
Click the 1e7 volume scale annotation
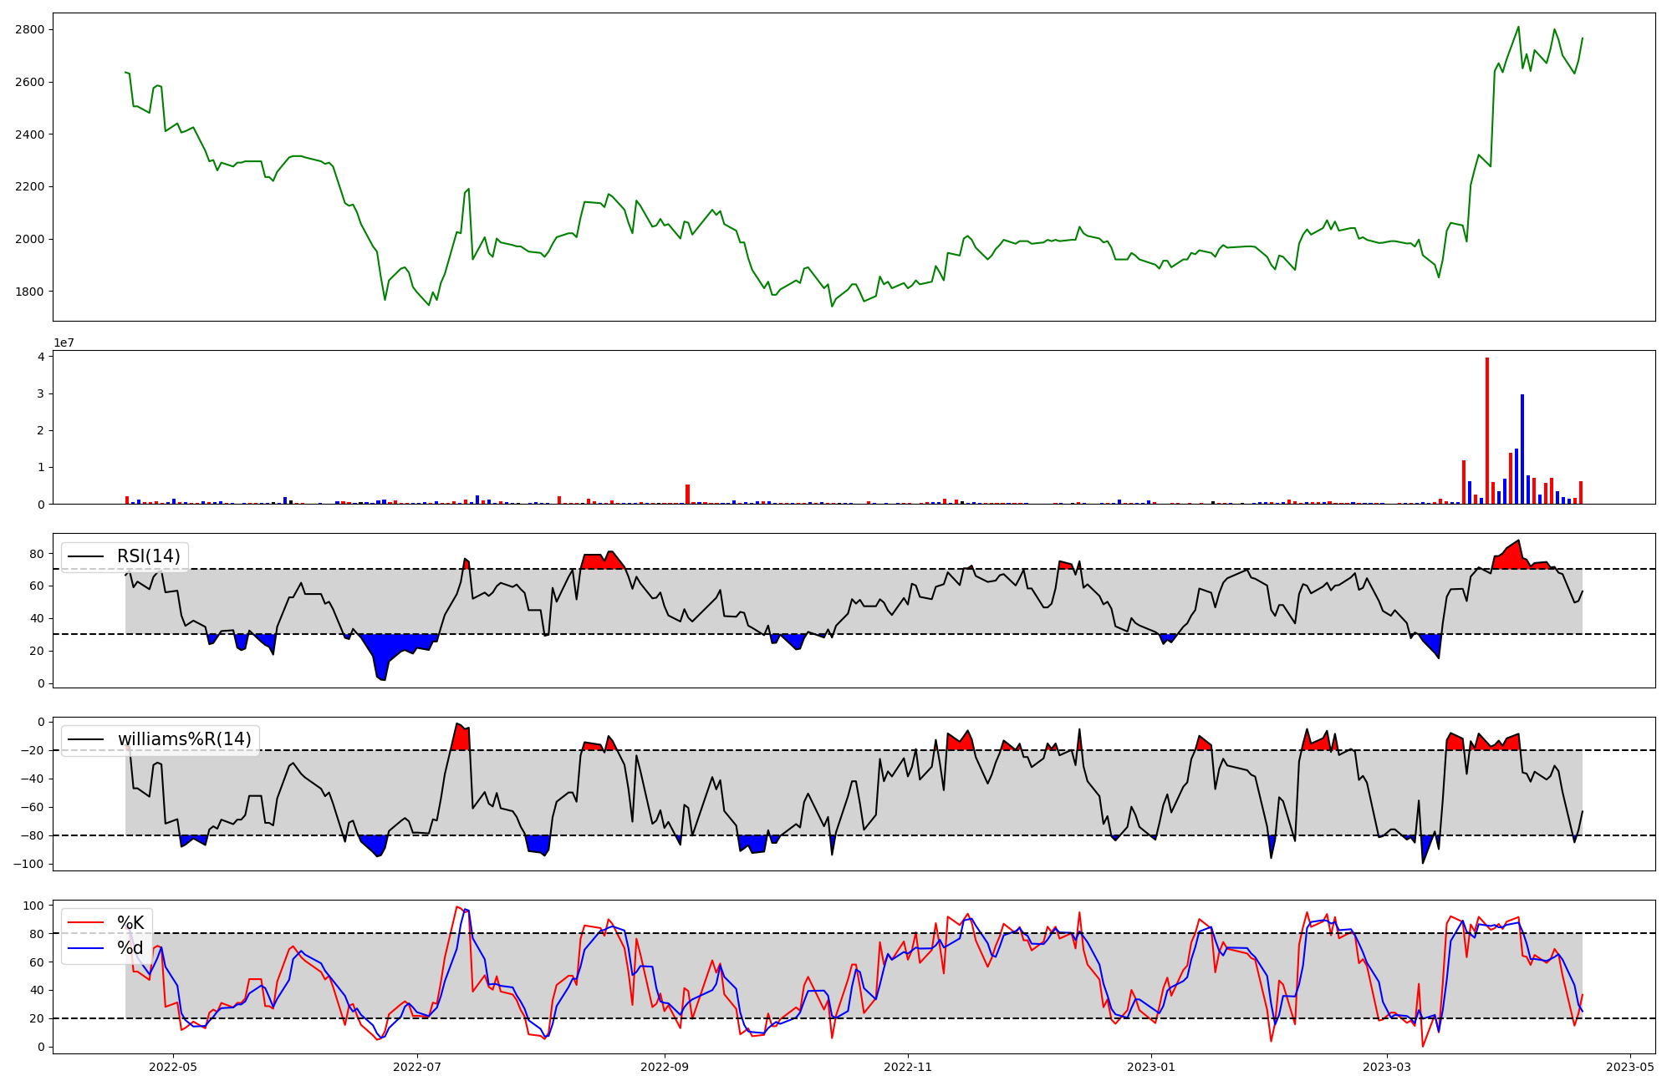(x=64, y=343)
